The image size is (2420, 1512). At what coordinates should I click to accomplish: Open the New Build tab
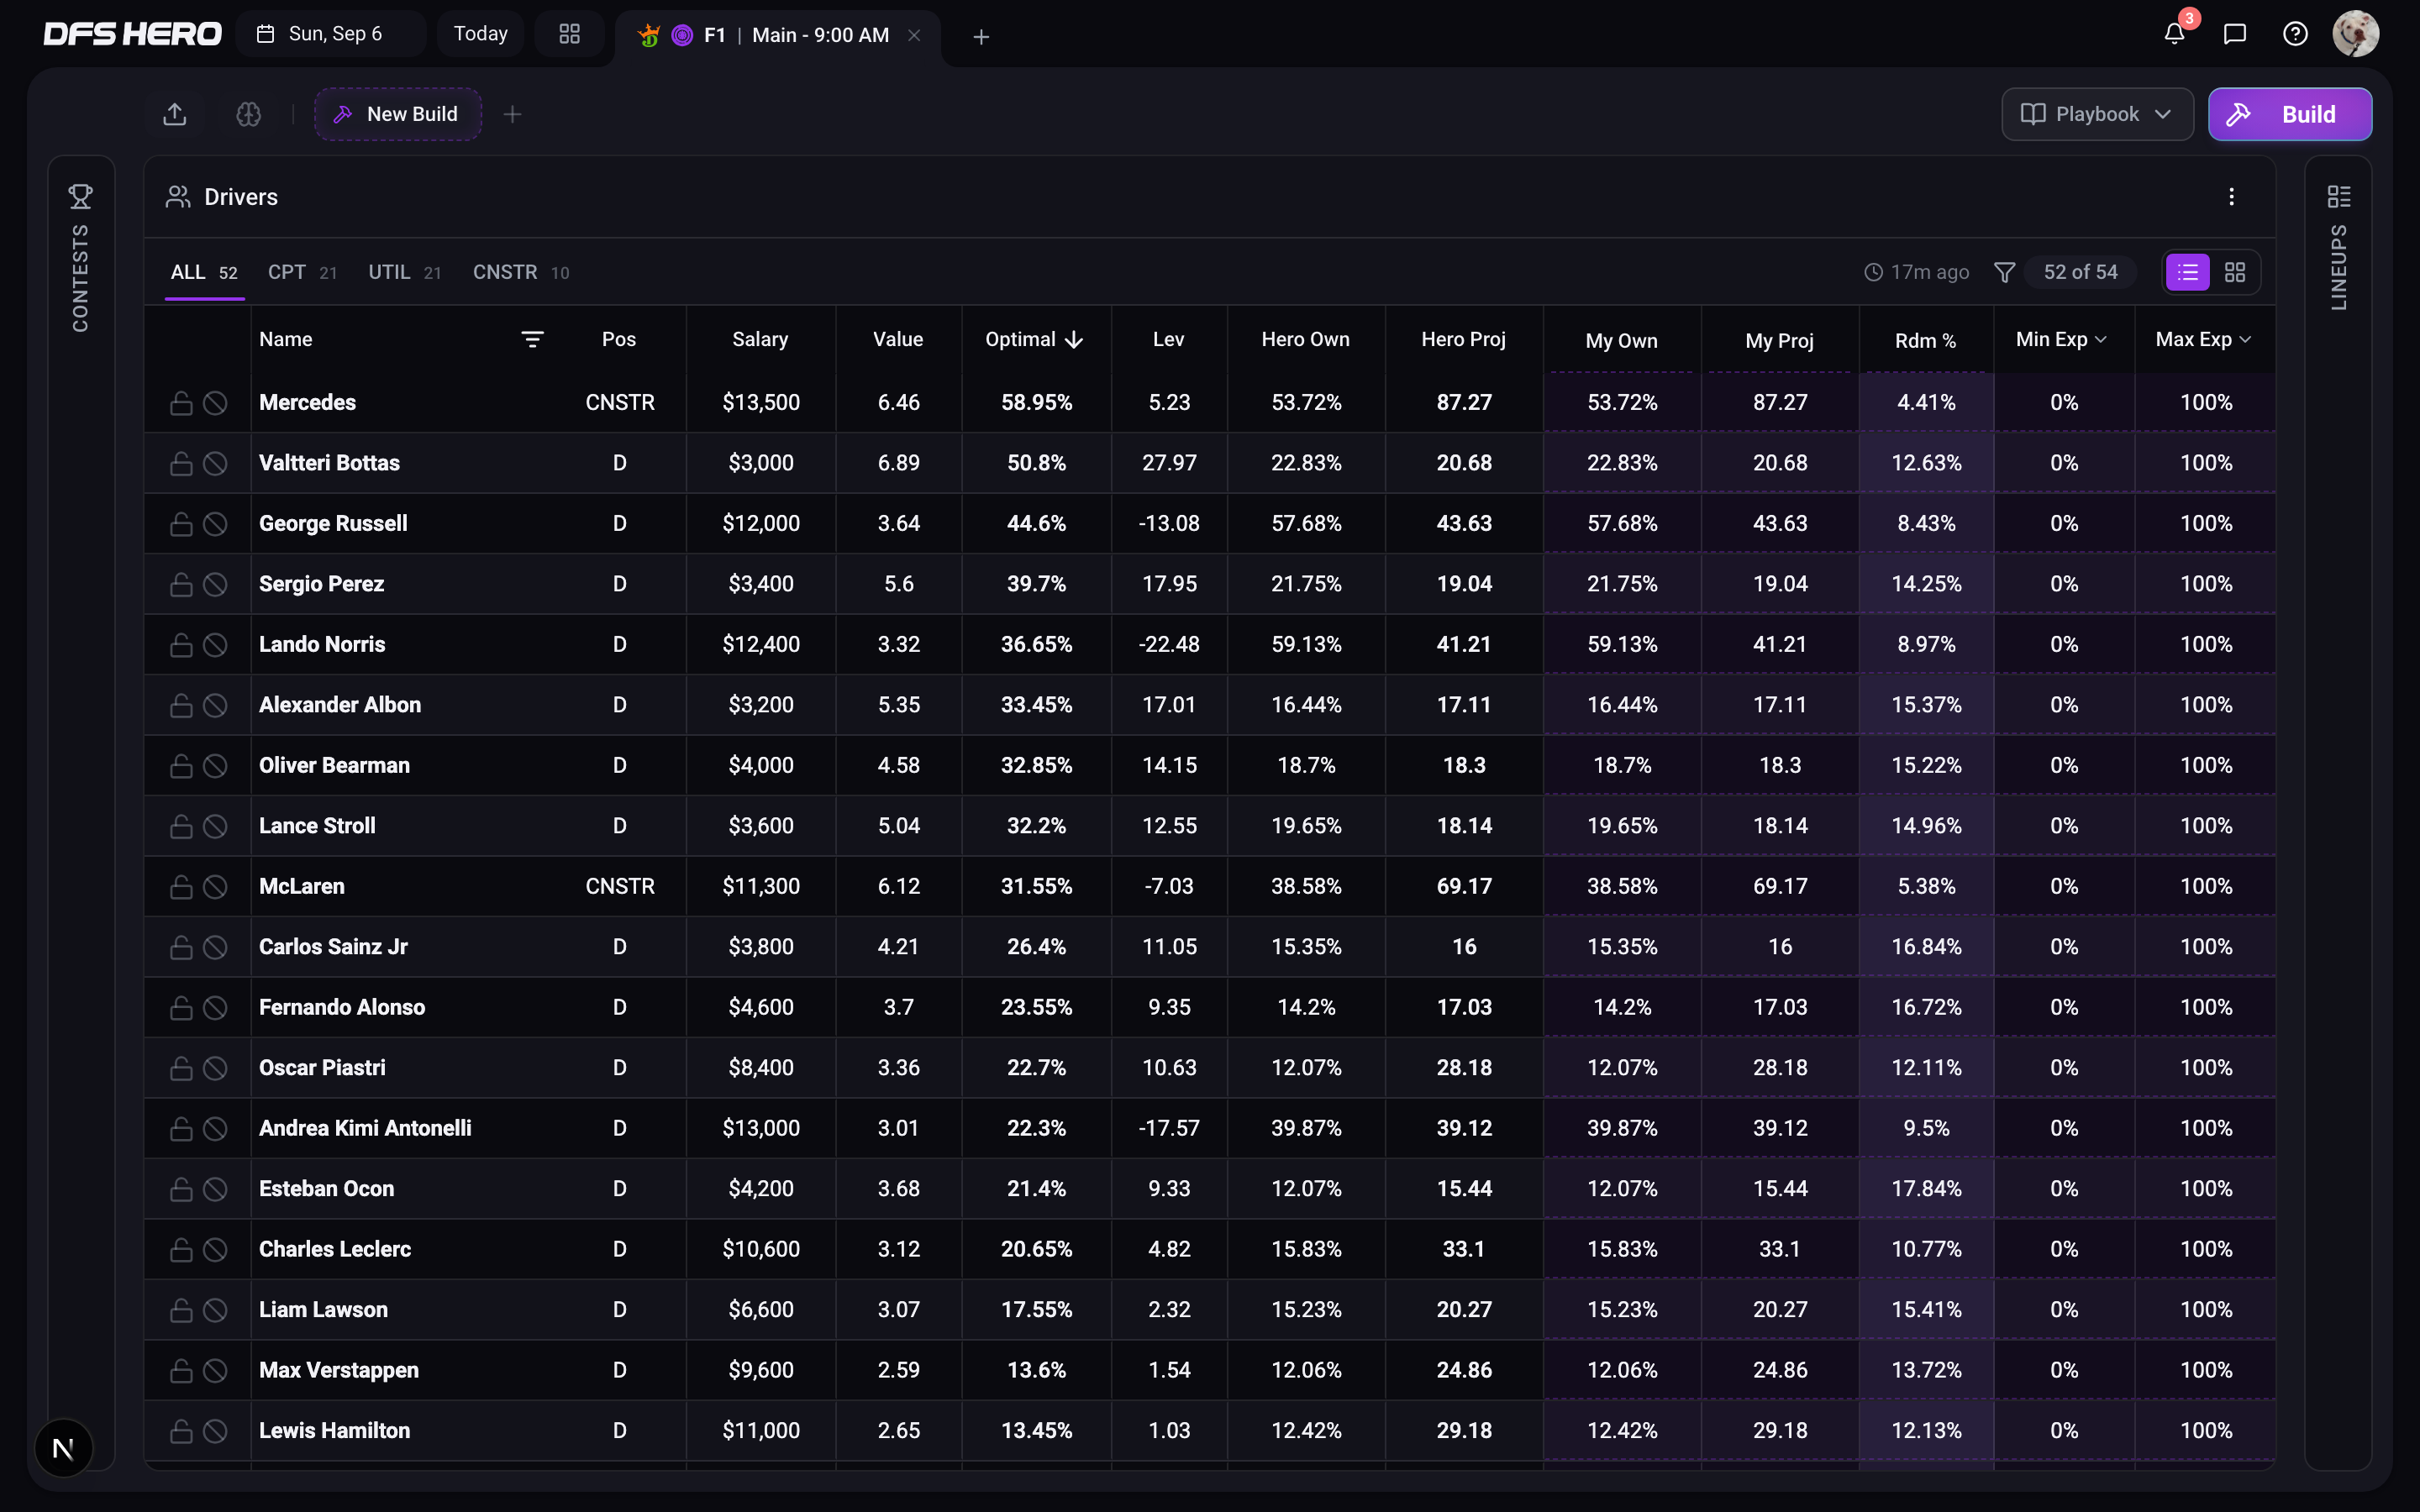coord(398,114)
